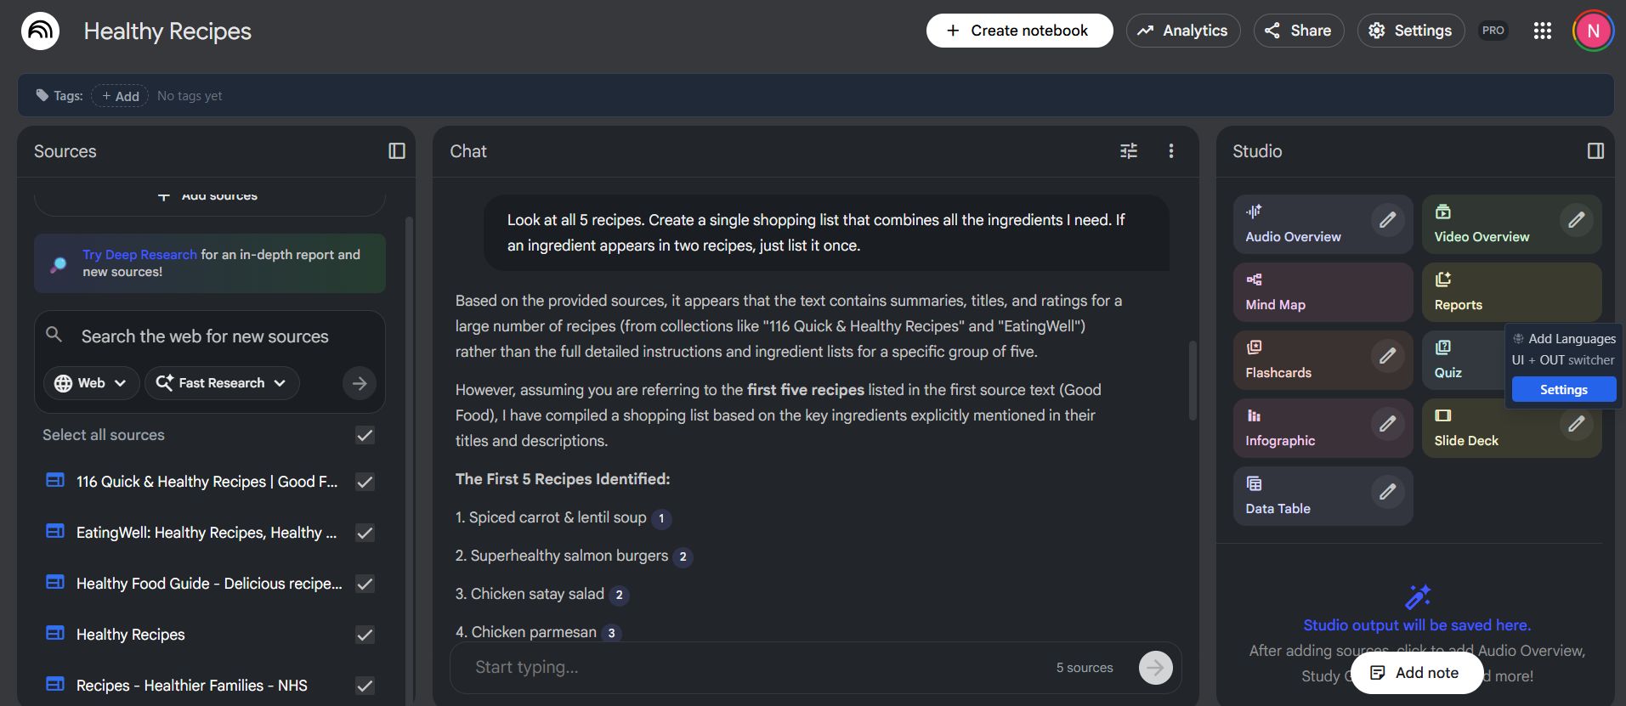Open the Google apps grid
The image size is (1626, 706).
pyautogui.click(x=1542, y=31)
